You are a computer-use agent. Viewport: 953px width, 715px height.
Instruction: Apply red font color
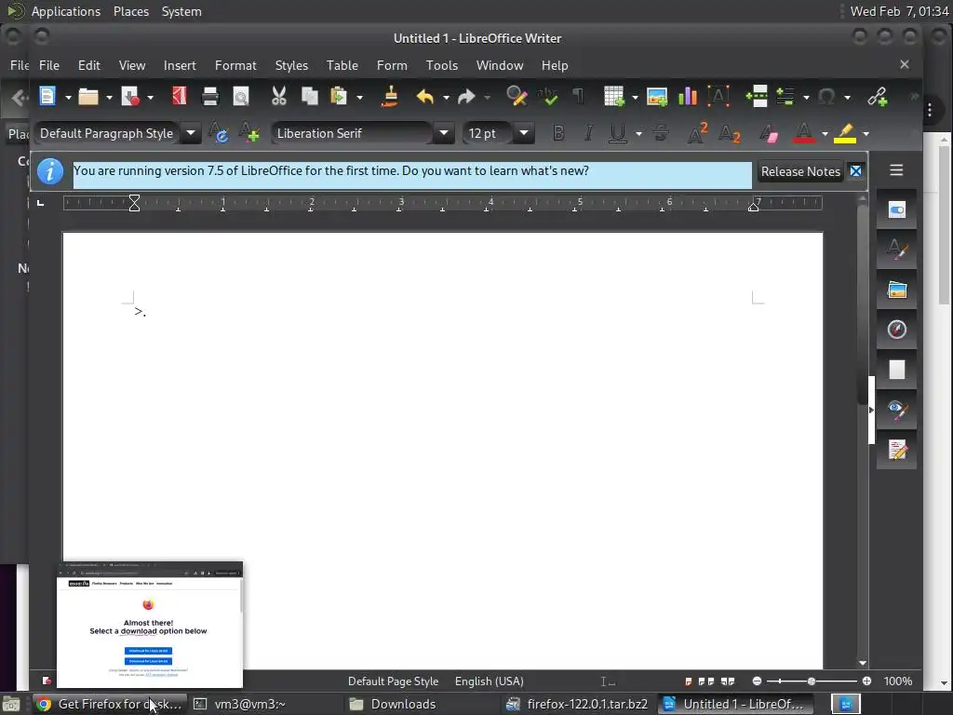803,133
